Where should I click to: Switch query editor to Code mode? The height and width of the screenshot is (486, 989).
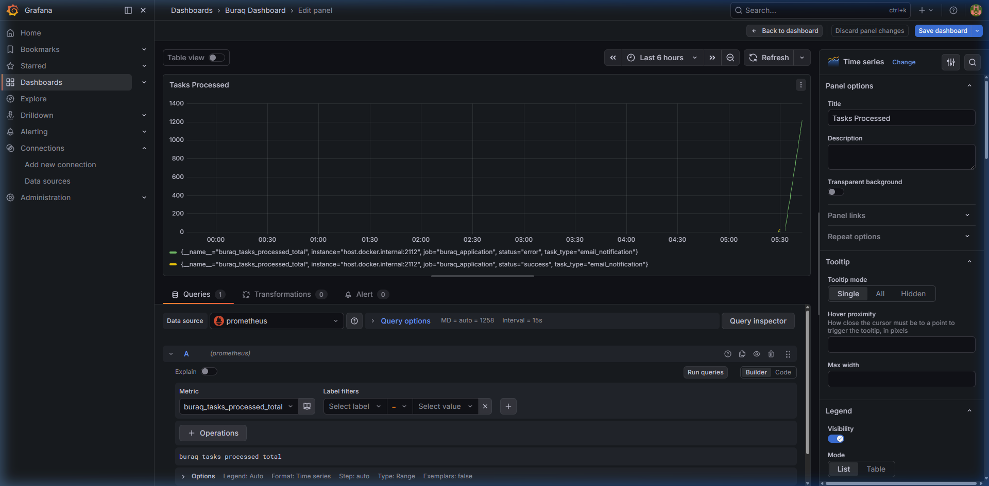coord(783,372)
